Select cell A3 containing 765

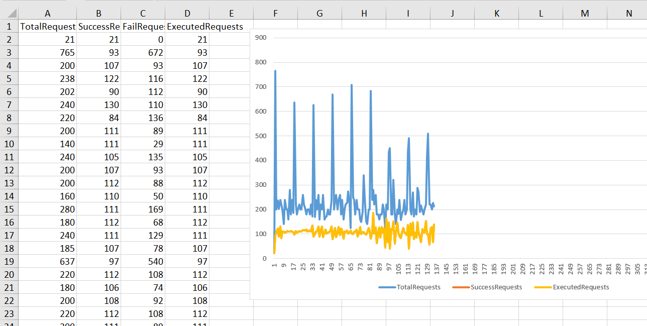pos(48,53)
